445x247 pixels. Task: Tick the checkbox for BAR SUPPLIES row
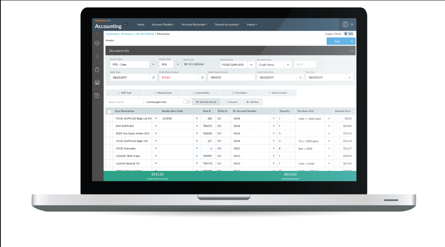109,126
